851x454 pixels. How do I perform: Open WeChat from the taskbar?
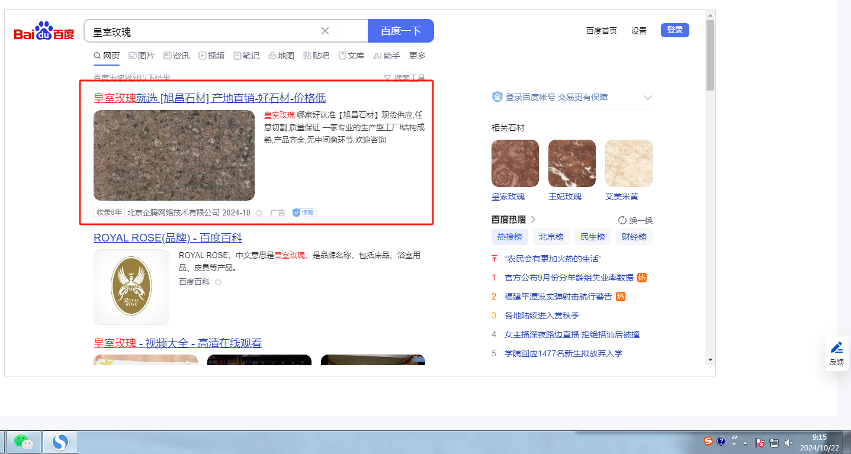[x=23, y=442]
